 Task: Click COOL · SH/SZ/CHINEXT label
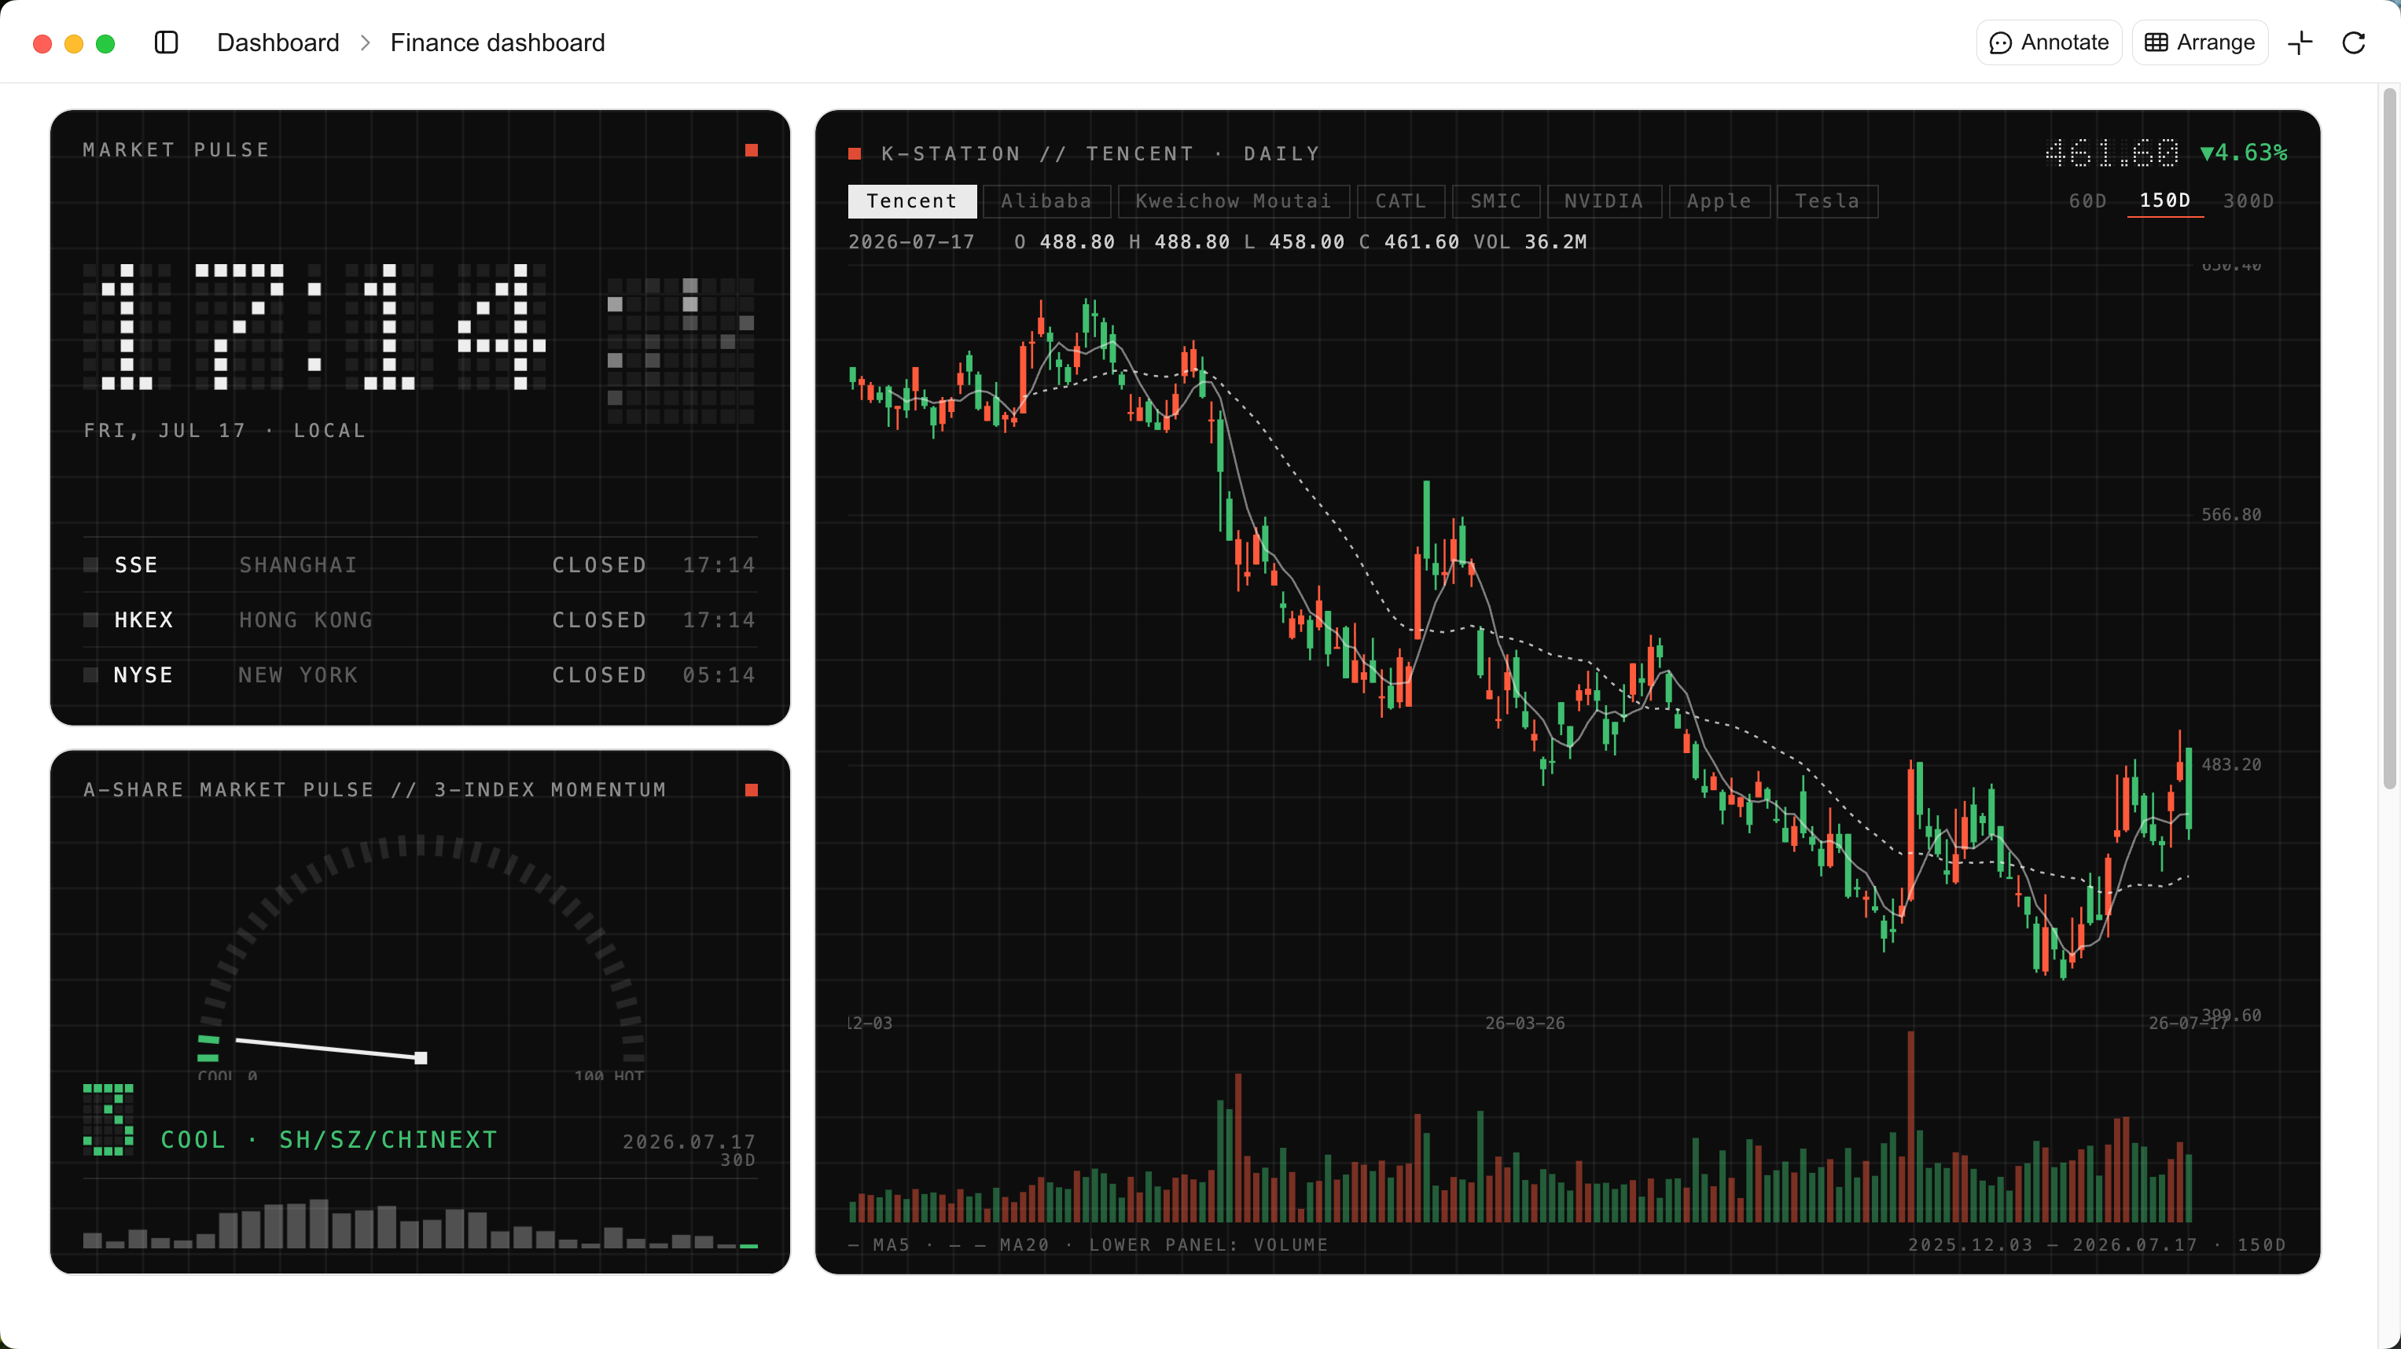coord(329,1140)
